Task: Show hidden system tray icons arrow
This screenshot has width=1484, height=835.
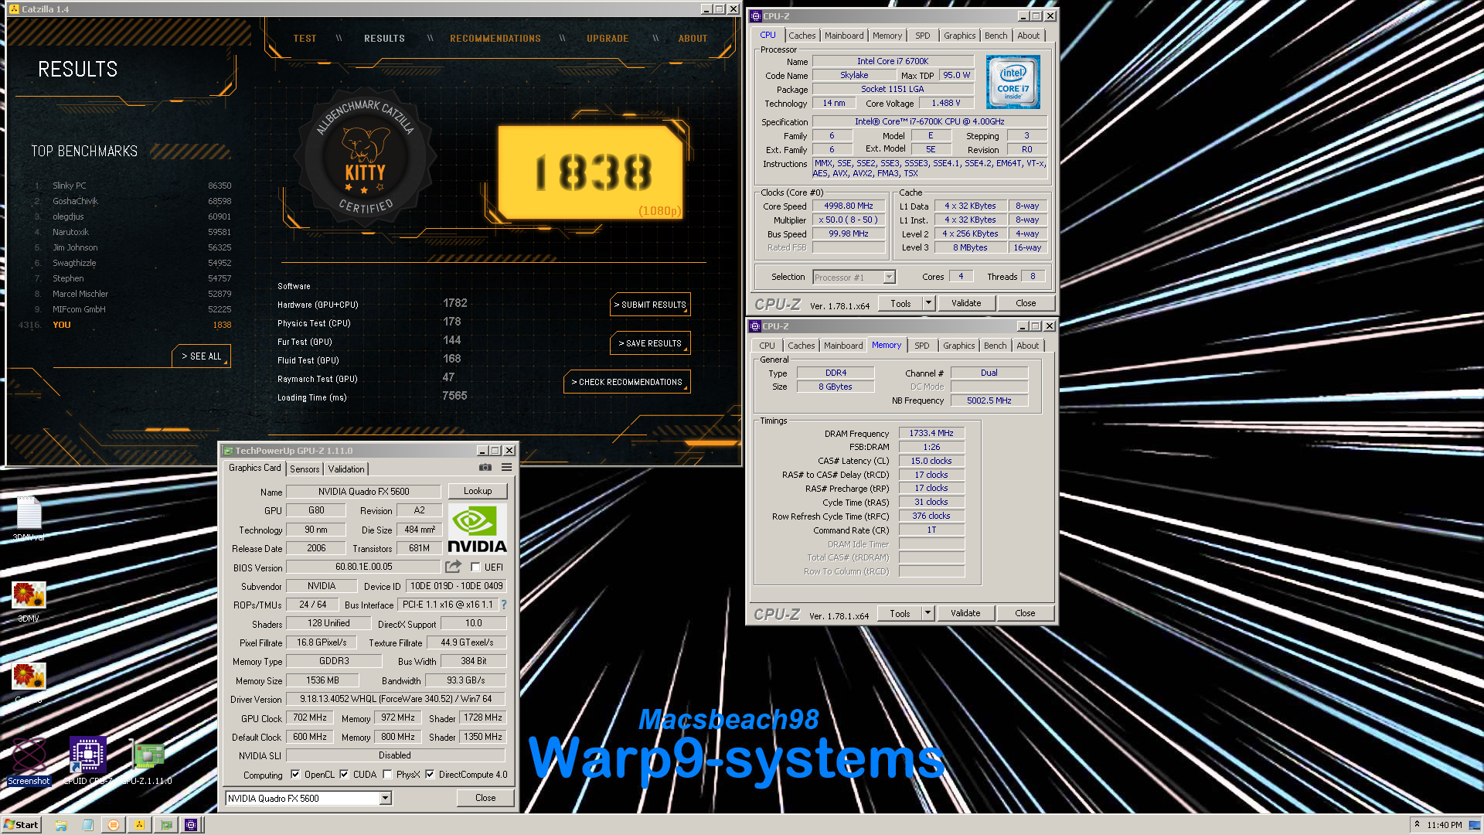Action: click(1417, 824)
